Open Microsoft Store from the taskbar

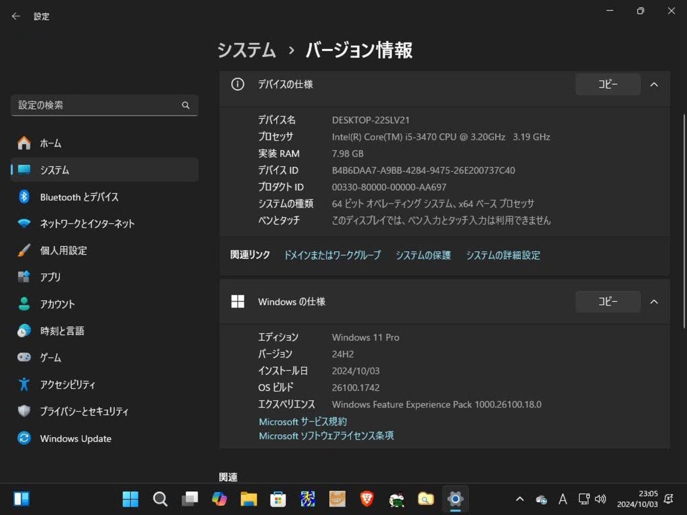click(278, 499)
